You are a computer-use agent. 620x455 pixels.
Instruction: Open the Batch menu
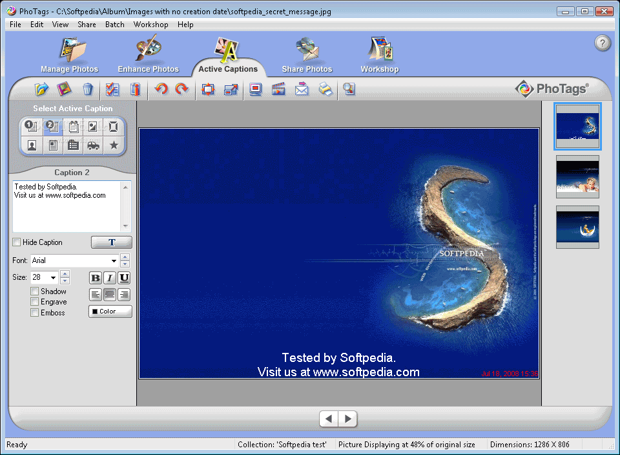pyautogui.click(x=115, y=25)
